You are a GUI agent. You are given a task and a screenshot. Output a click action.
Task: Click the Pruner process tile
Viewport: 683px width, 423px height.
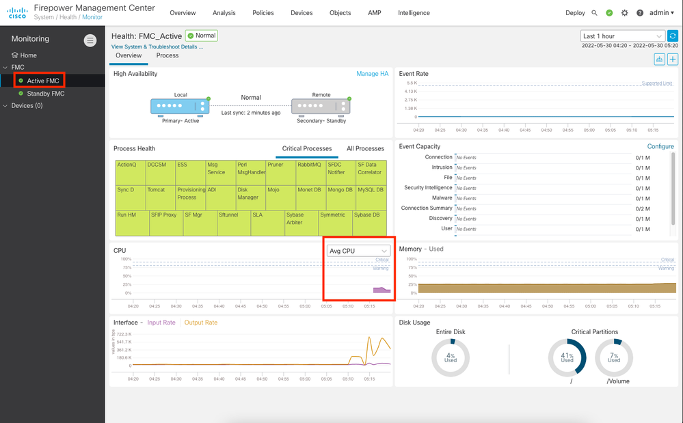point(281,173)
